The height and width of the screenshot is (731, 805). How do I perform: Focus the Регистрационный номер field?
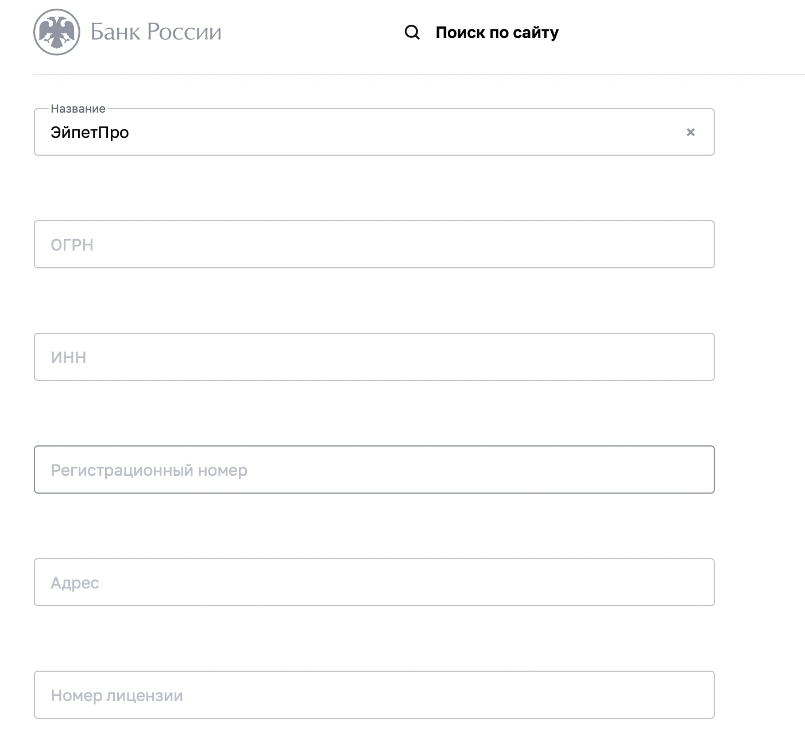pos(374,470)
